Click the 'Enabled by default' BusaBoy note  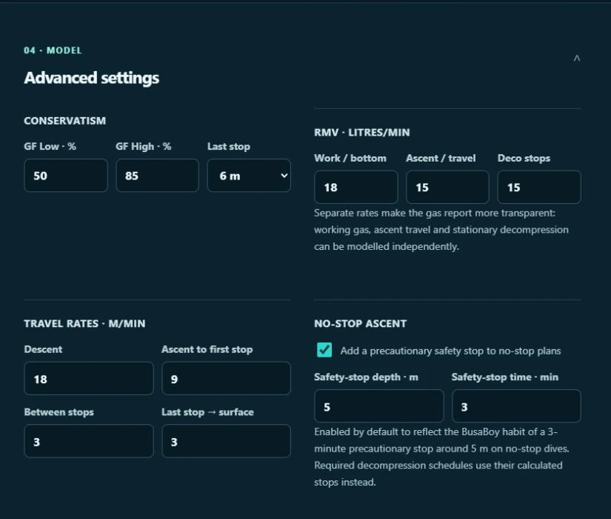442,457
